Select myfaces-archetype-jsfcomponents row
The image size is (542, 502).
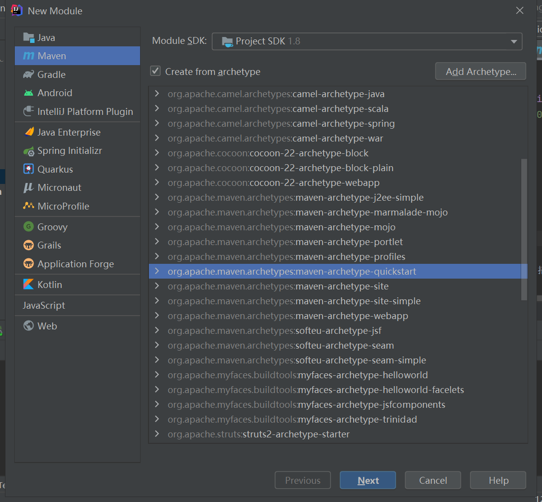point(338,404)
